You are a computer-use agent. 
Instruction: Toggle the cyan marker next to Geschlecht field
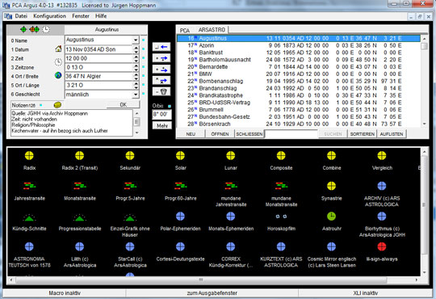(144, 94)
